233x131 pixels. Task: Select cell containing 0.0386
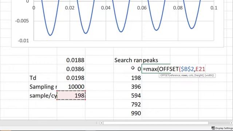coord(71,69)
